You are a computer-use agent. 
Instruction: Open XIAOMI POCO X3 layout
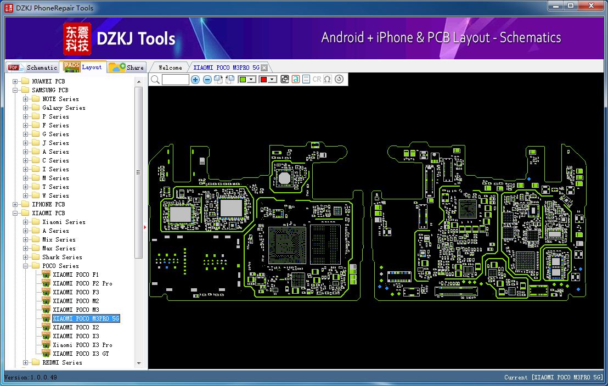[x=76, y=337]
